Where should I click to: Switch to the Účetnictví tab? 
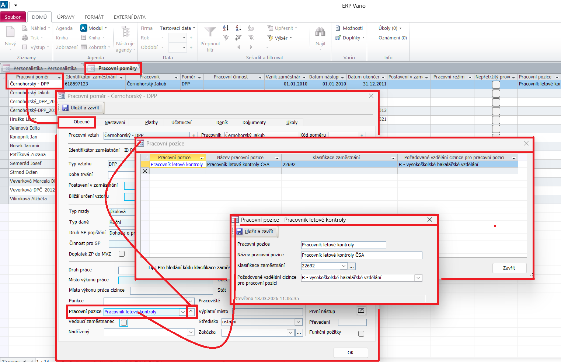[x=181, y=122]
